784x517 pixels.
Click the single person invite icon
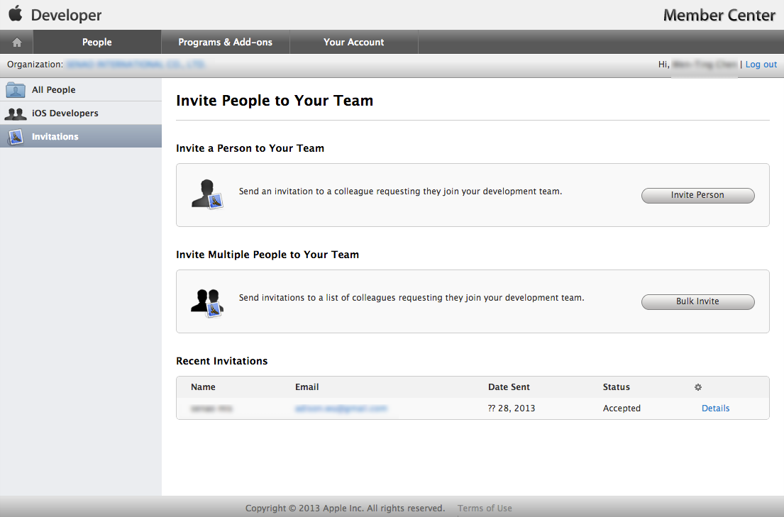point(207,194)
